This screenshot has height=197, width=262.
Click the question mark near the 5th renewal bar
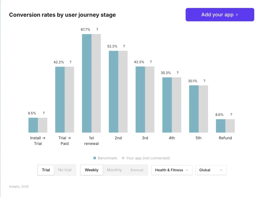(204, 81)
